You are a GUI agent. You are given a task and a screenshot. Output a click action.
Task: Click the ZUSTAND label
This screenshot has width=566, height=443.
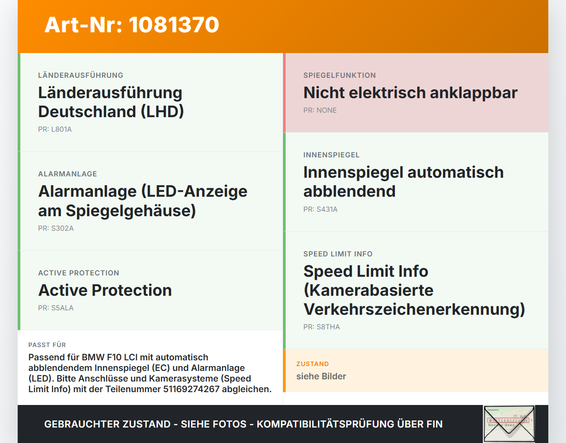point(313,364)
